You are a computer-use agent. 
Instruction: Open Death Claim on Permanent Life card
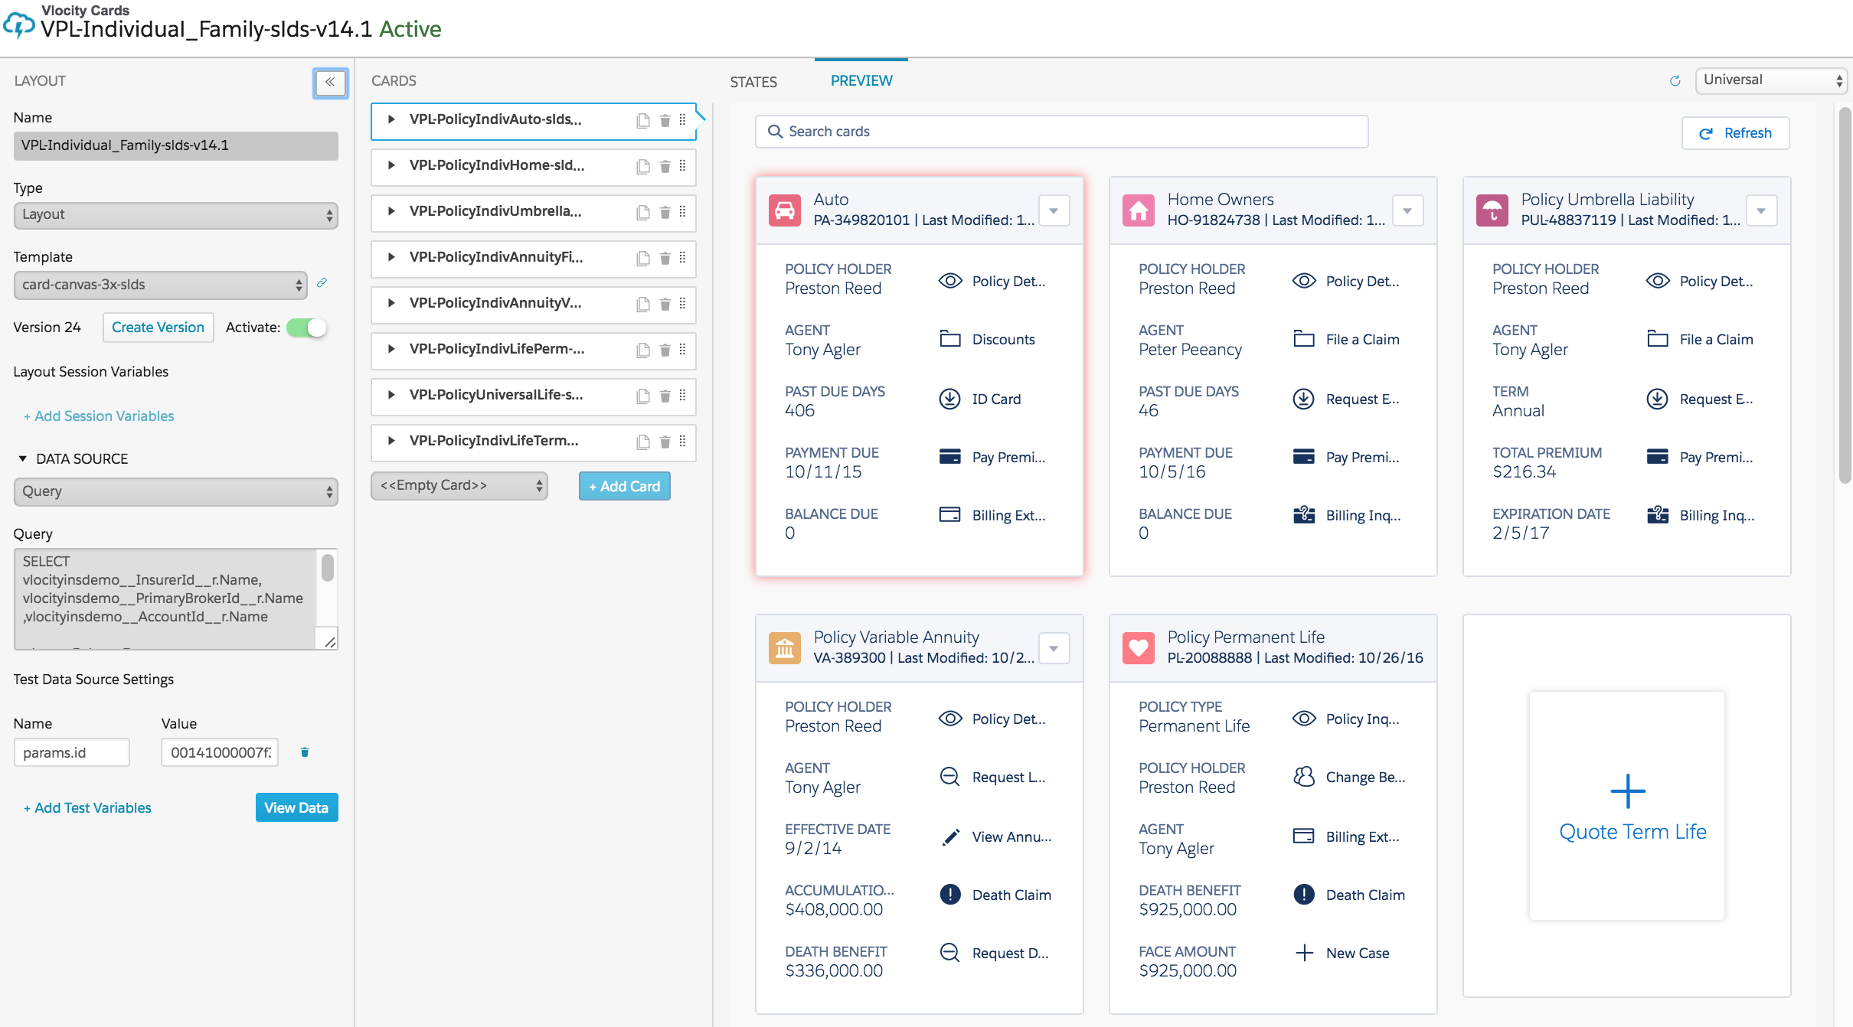pos(1349,895)
